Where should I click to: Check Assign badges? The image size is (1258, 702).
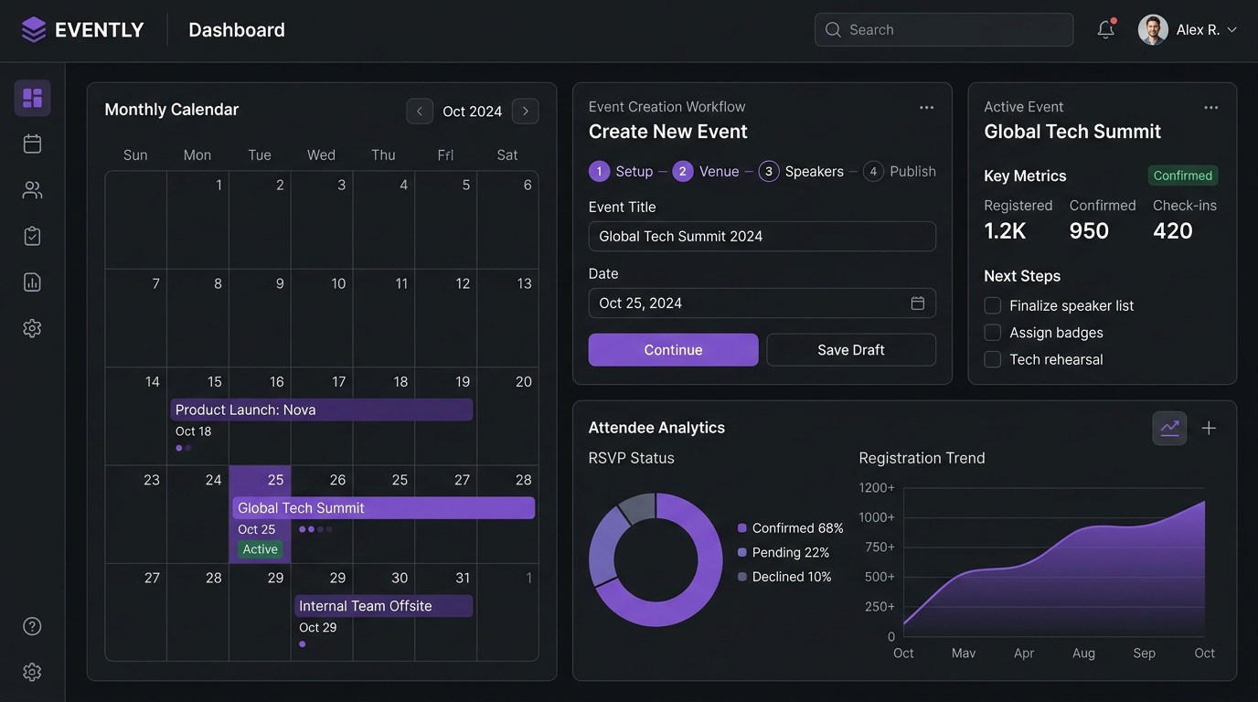(x=992, y=332)
